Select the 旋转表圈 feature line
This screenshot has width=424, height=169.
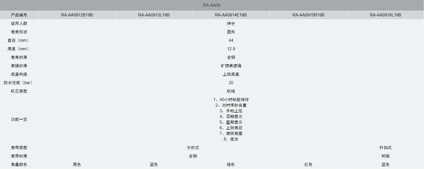pos(231,133)
